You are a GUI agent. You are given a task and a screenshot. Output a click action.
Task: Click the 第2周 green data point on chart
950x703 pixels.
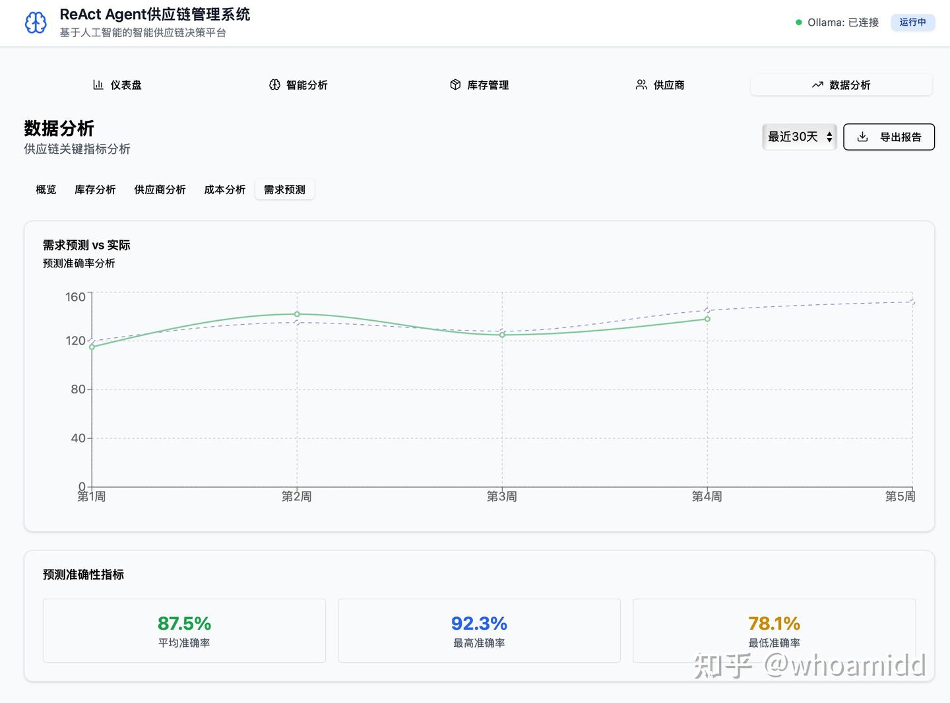tap(297, 314)
